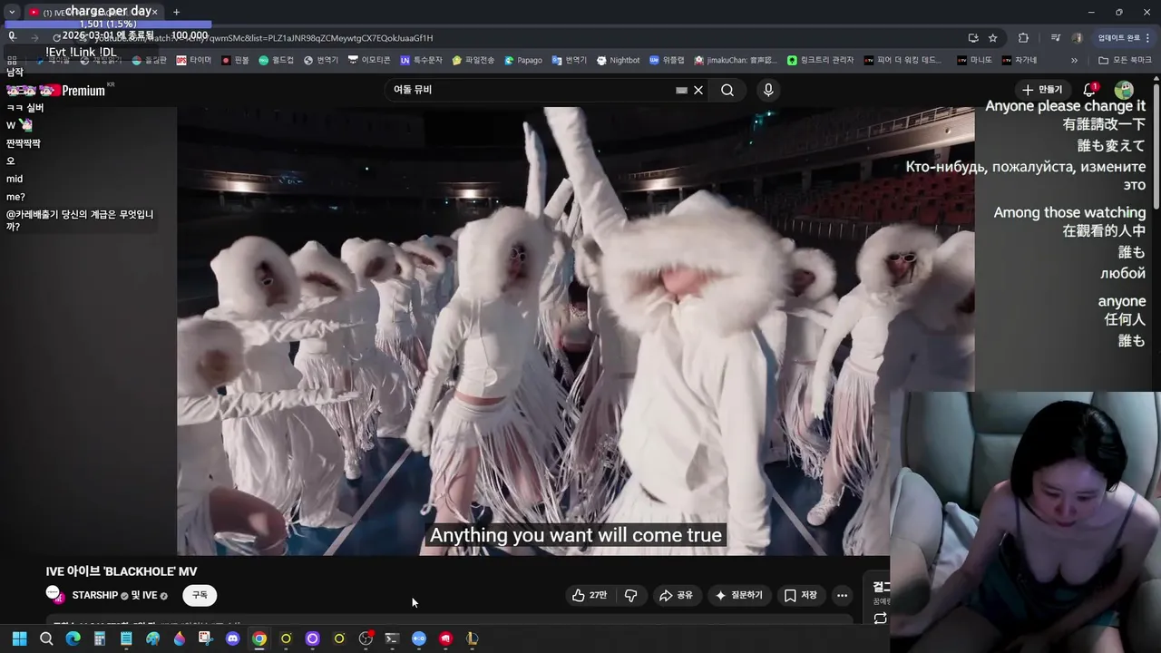Open the 파일전송 bookmark
Image resolution: width=1161 pixels, height=653 pixels.
pyautogui.click(x=473, y=60)
